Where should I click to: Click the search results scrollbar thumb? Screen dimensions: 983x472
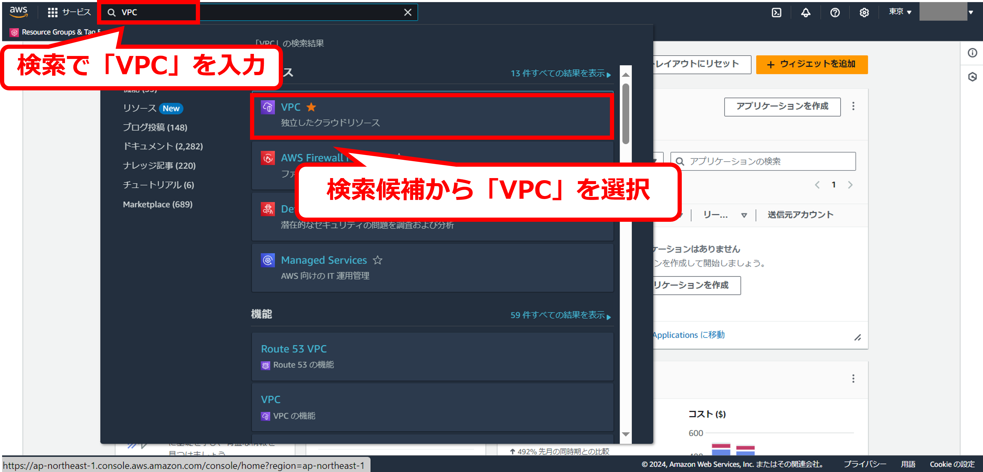[625, 114]
